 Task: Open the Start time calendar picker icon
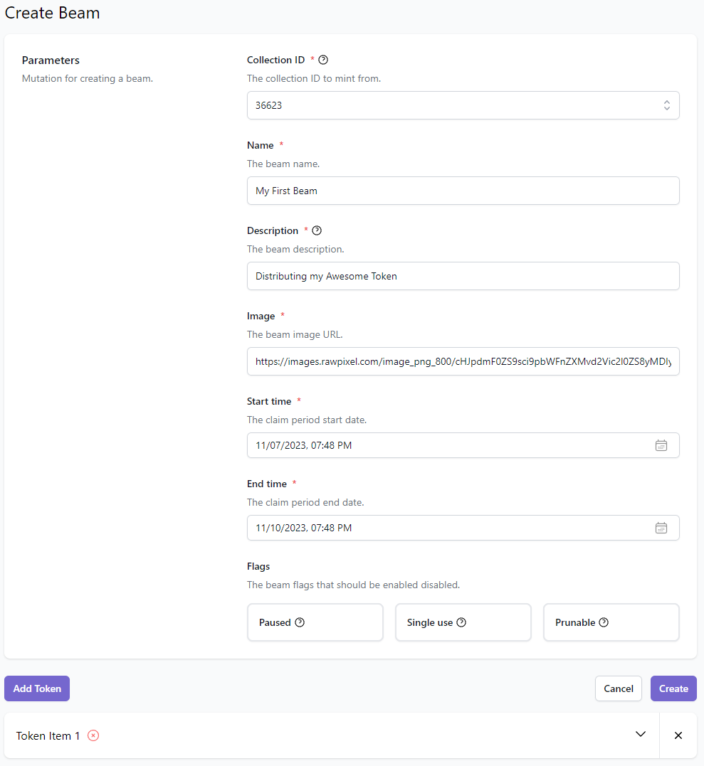[x=661, y=445]
